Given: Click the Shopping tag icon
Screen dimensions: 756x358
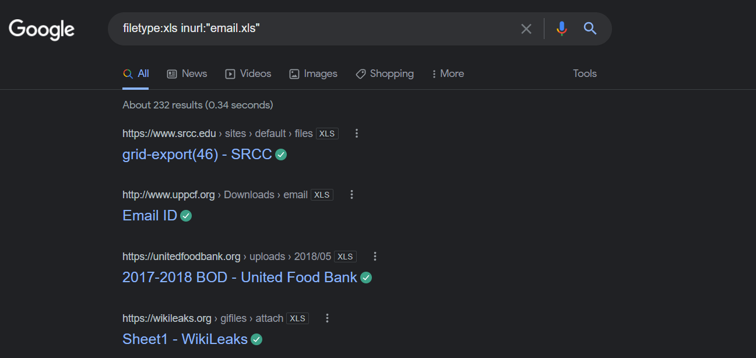Looking at the screenshot, I should tap(361, 73).
